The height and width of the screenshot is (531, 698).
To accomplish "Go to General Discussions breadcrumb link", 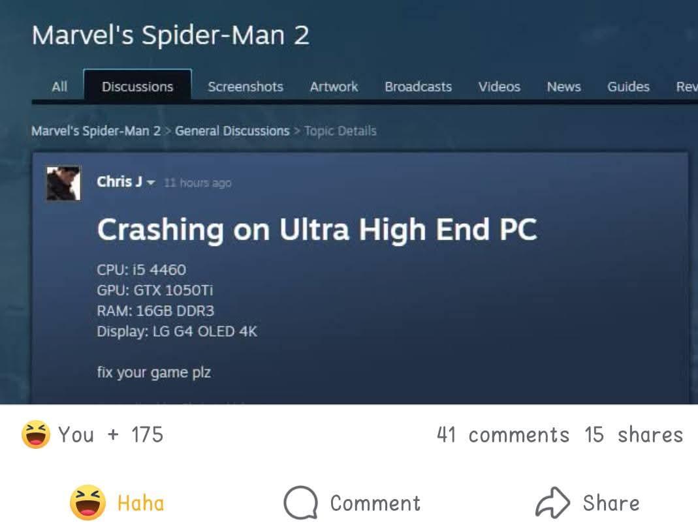I will click(x=232, y=131).
